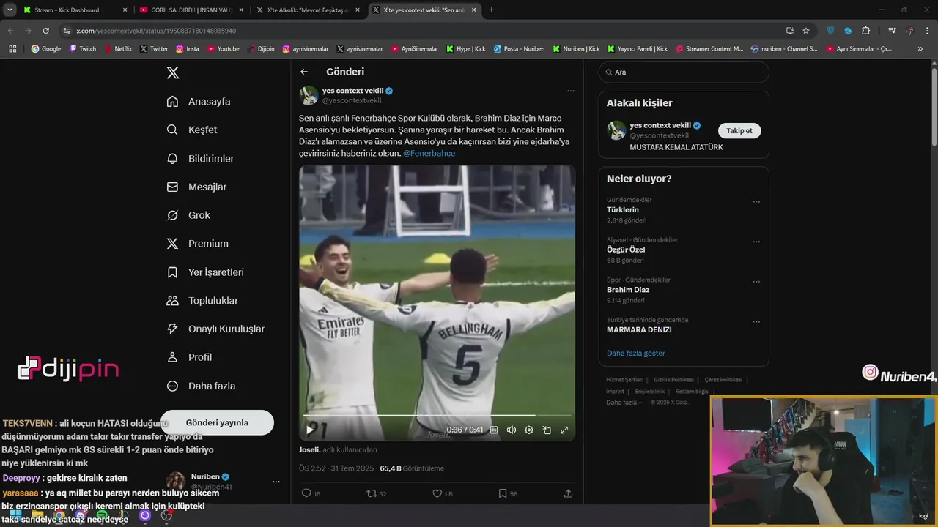Screen dimensions: 938x527
Task: Open Hype | Kick bookmark
Action: pyautogui.click(x=465, y=48)
